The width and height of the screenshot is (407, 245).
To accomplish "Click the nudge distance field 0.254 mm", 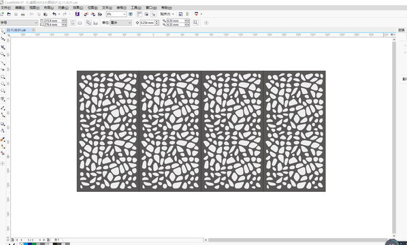I will [x=148, y=23].
